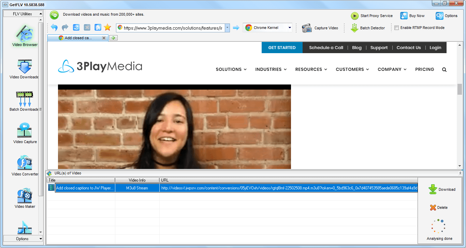Launch the Video Converter tool

(x=25, y=166)
